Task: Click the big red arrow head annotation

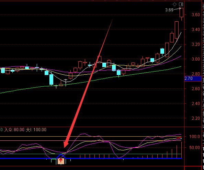Action: (66, 144)
